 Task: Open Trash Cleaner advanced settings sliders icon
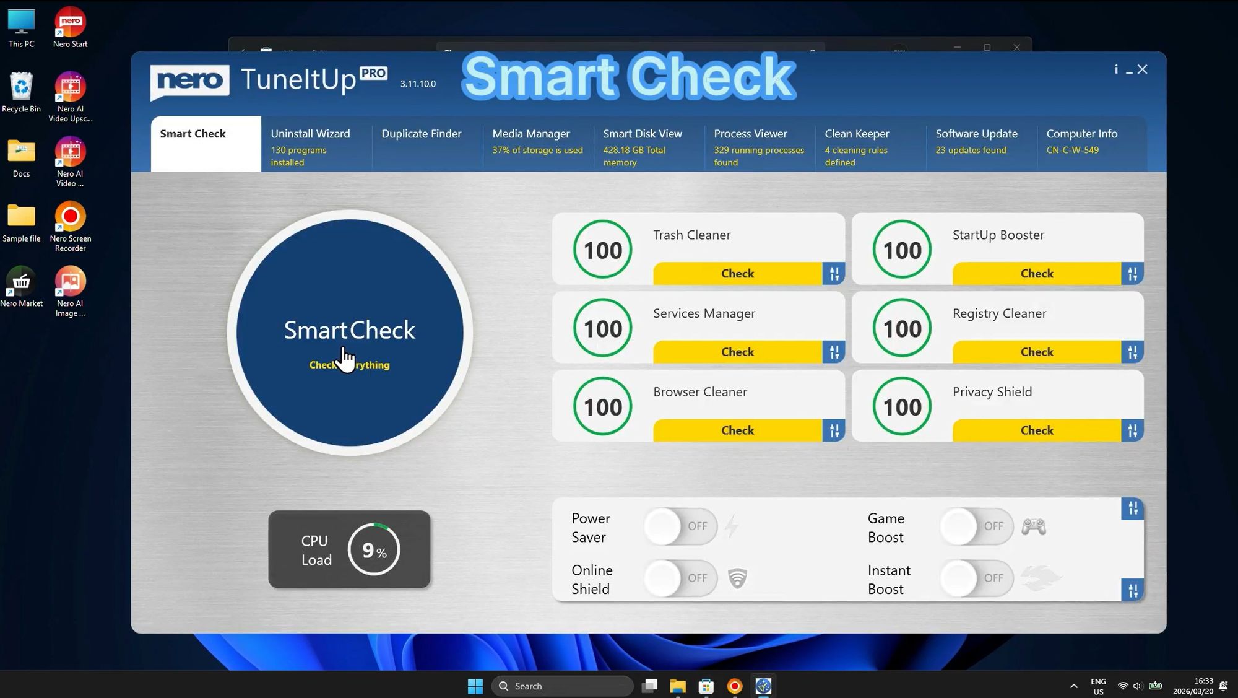834,273
